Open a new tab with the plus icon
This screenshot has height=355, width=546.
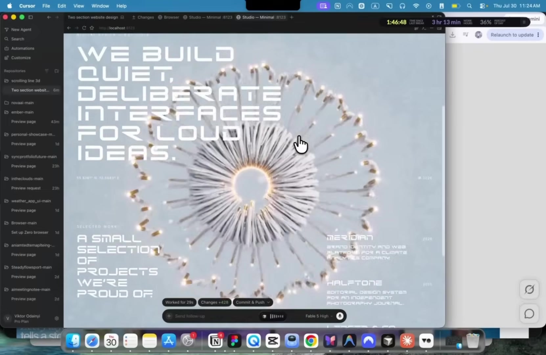click(291, 17)
